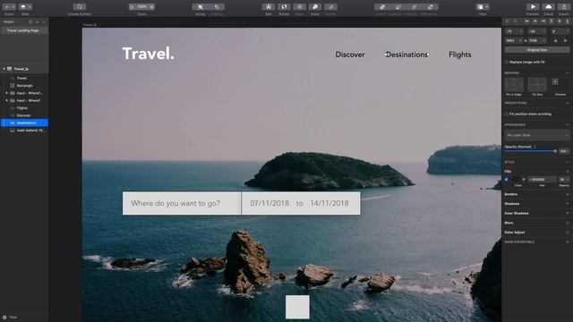Add an export preset via Make Exportable

pos(568,241)
